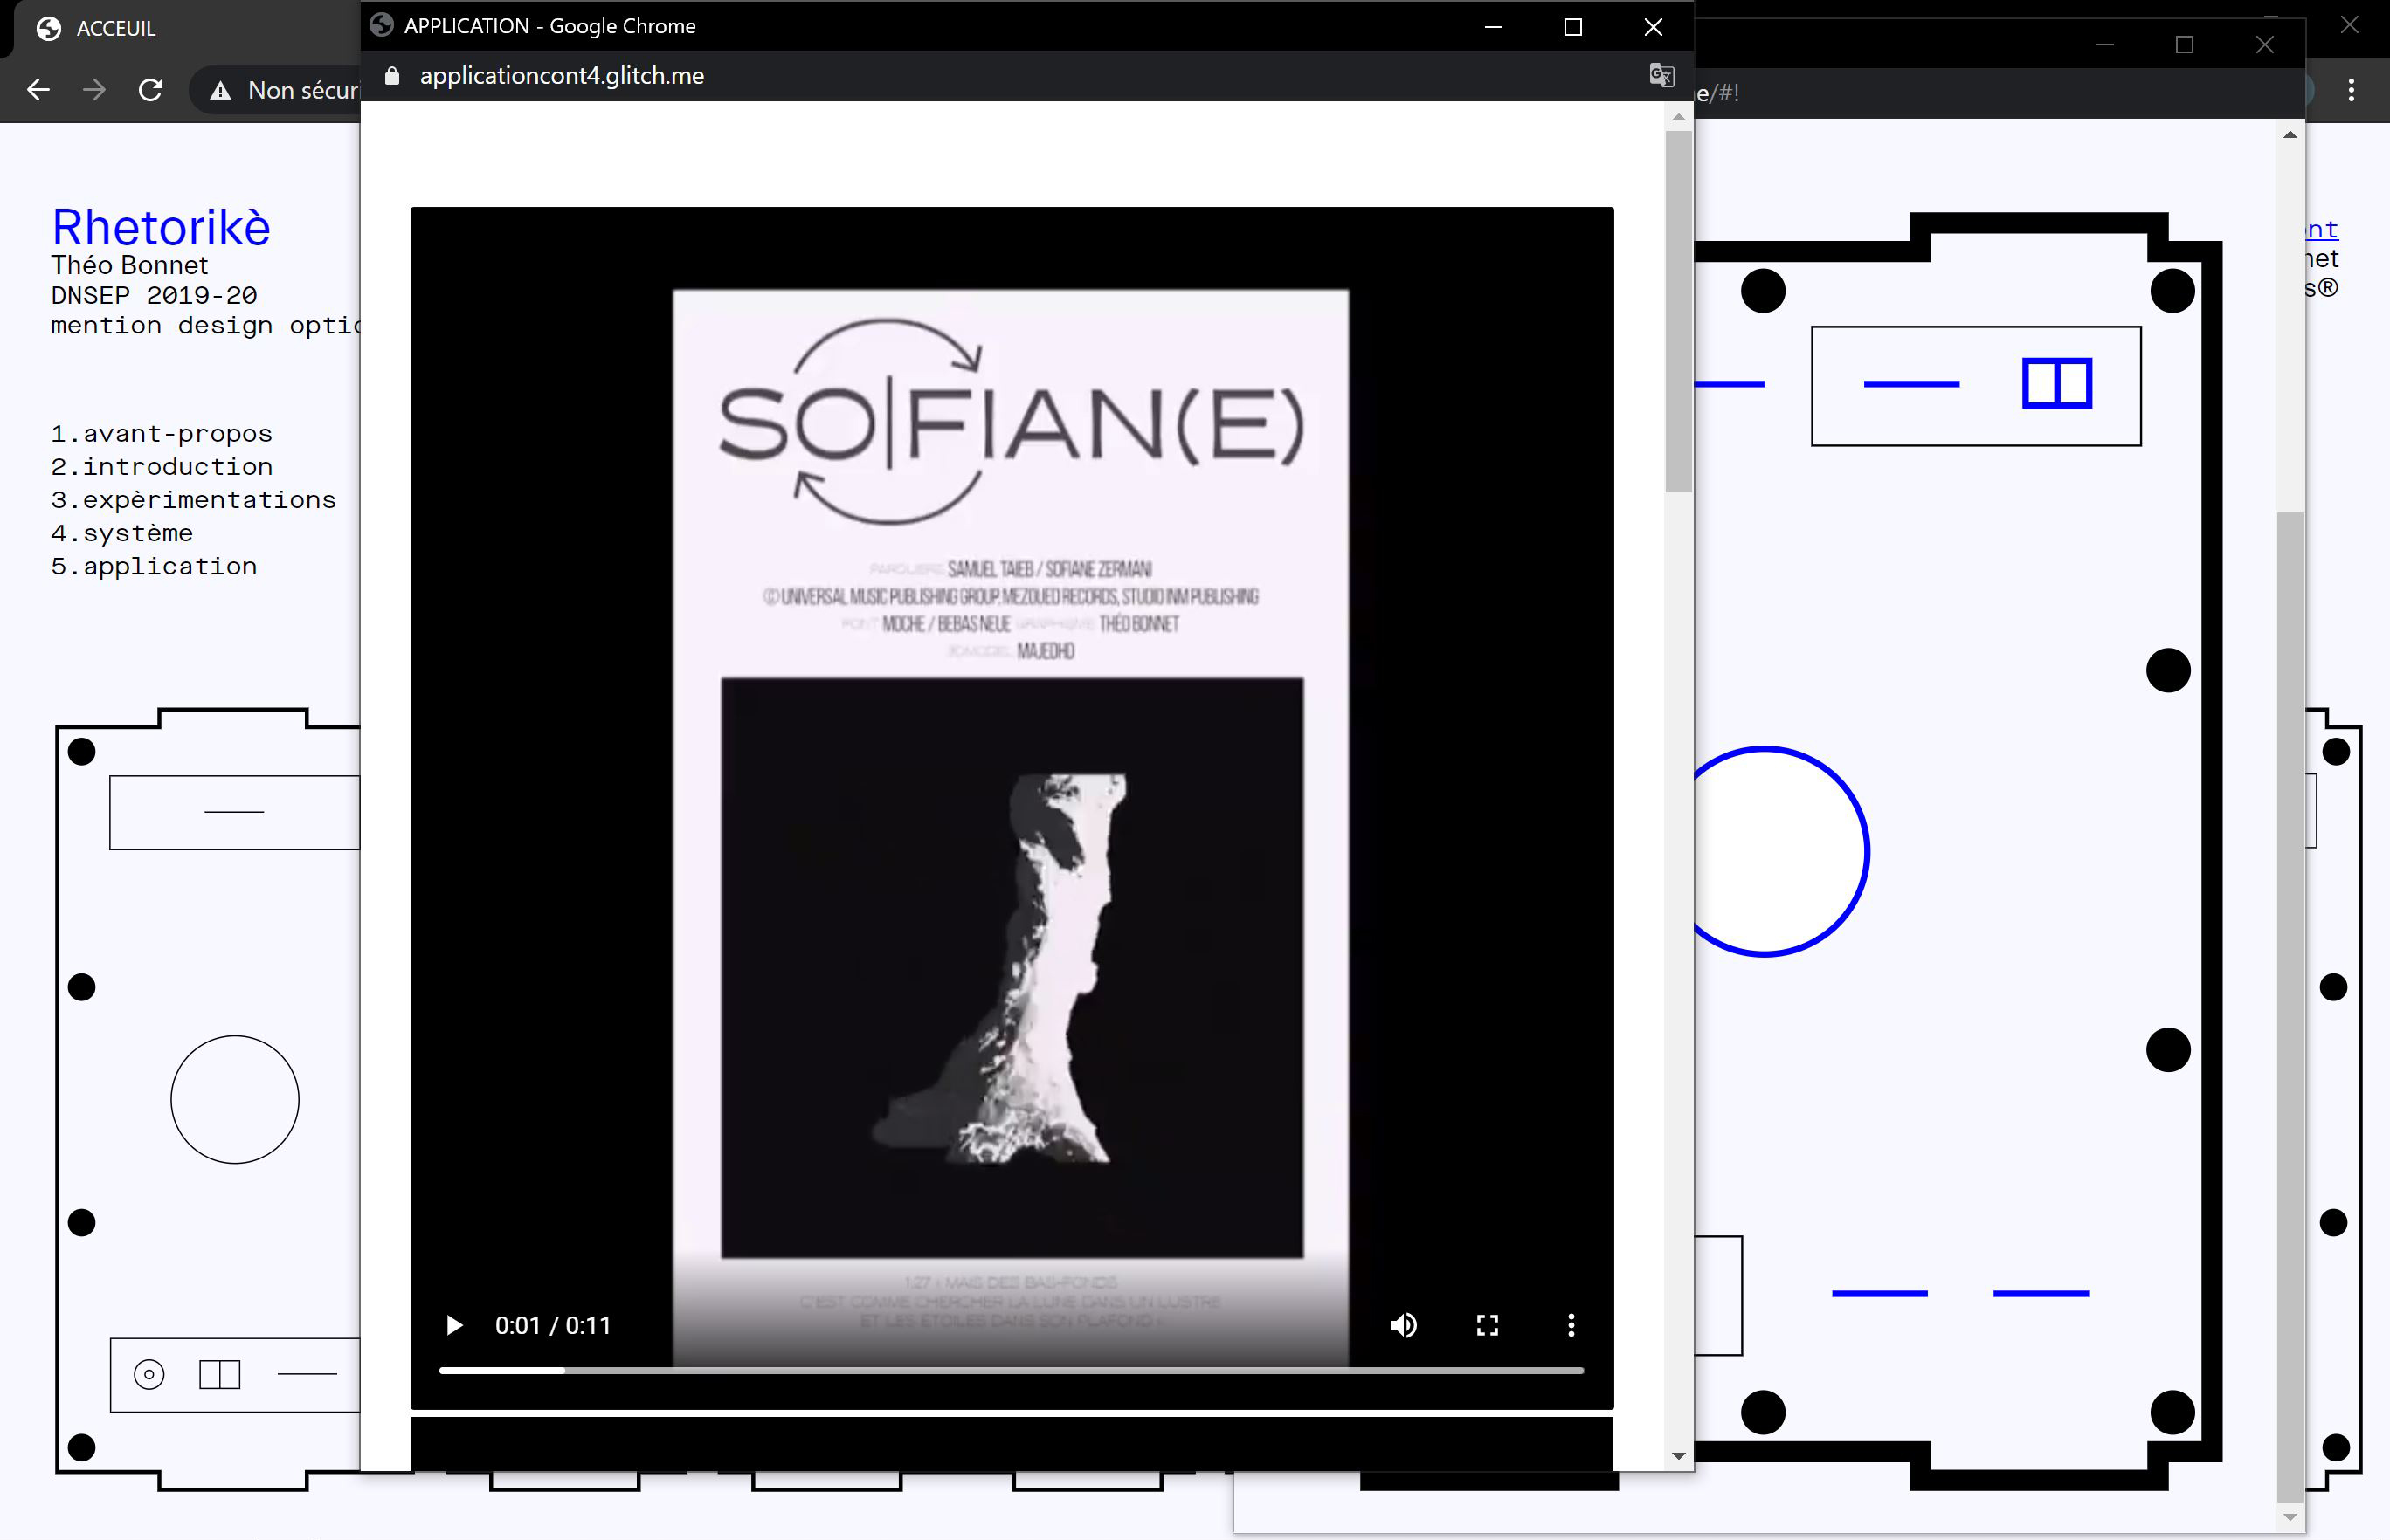Close the middle background window
2390x1540 pixels.
2265,44
